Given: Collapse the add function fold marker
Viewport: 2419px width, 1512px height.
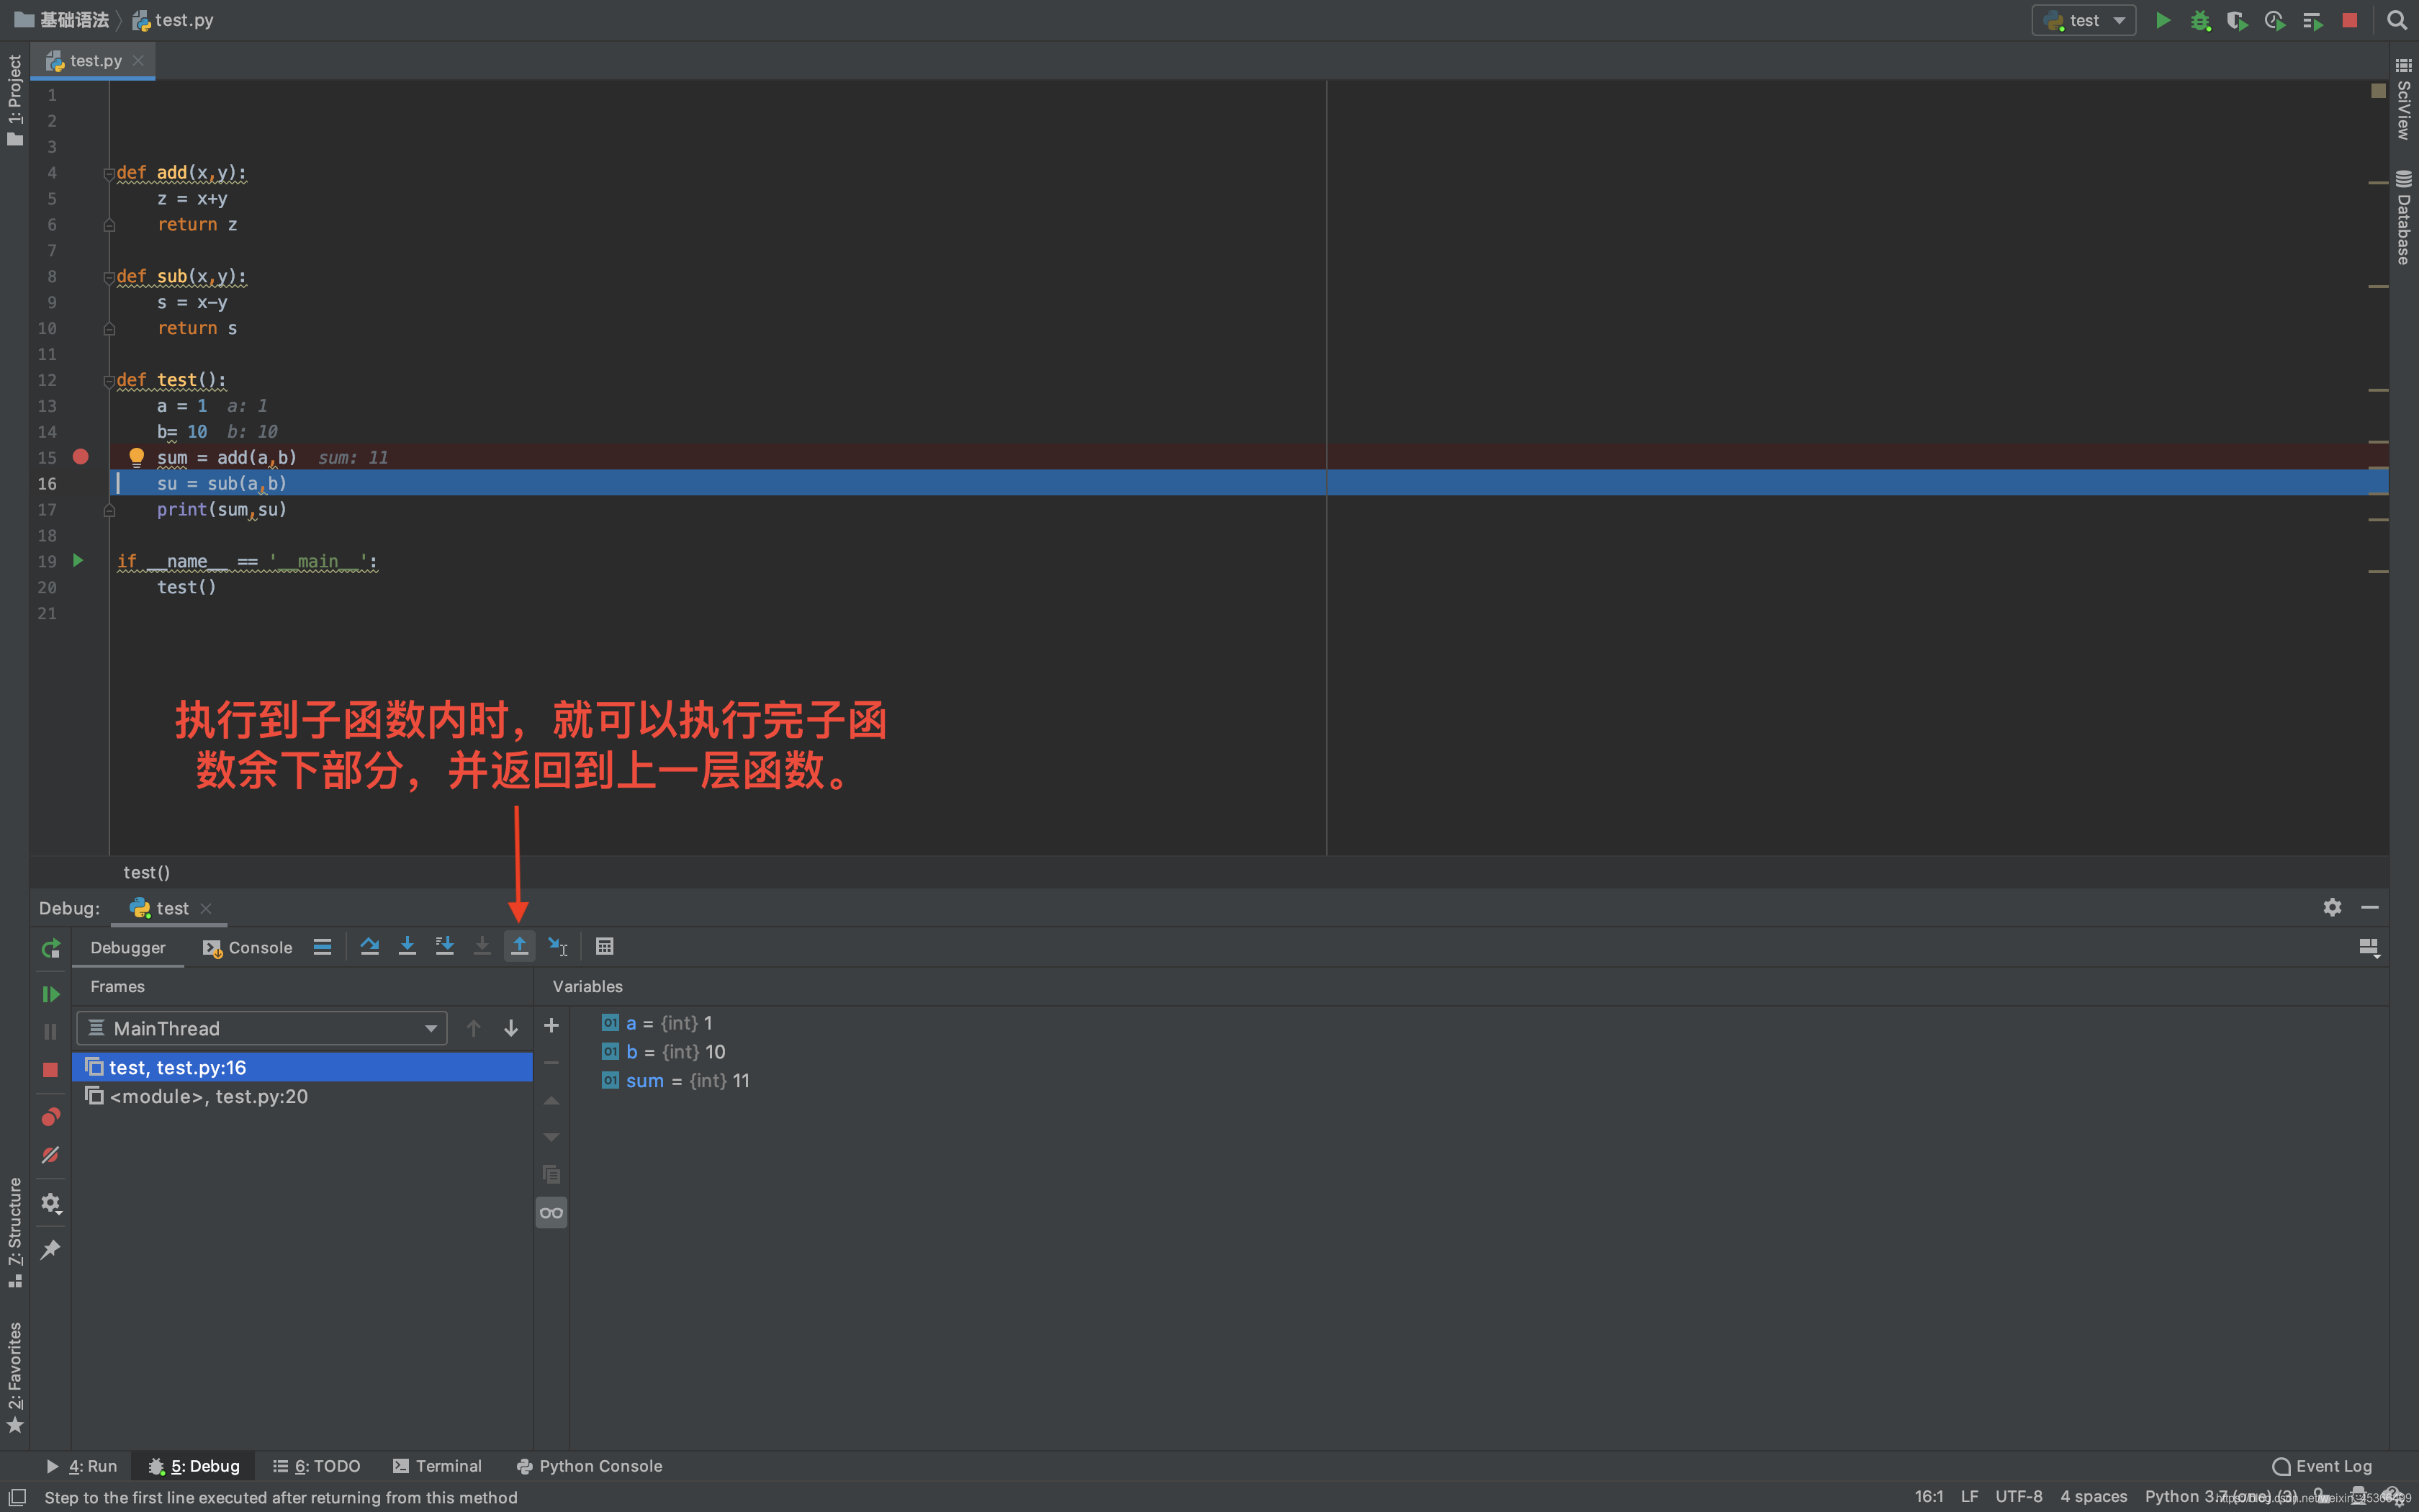Looking at the screenshot, I should [x=109, y=174].
